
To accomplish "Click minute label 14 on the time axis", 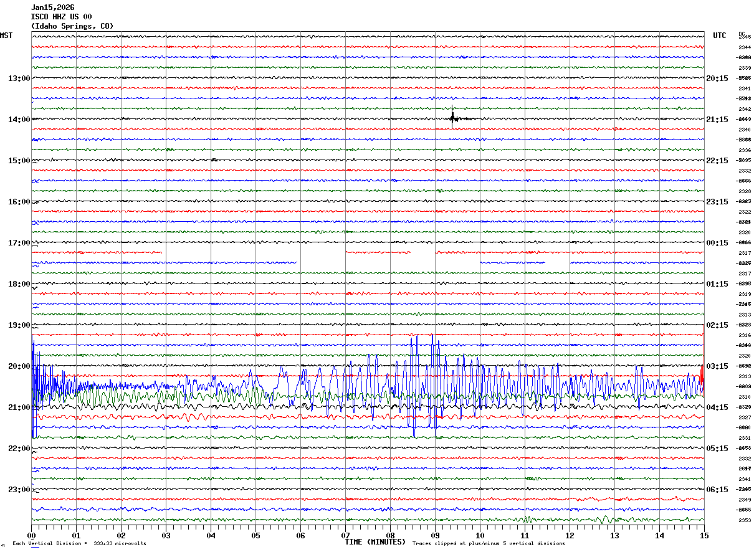I will 659,535.
